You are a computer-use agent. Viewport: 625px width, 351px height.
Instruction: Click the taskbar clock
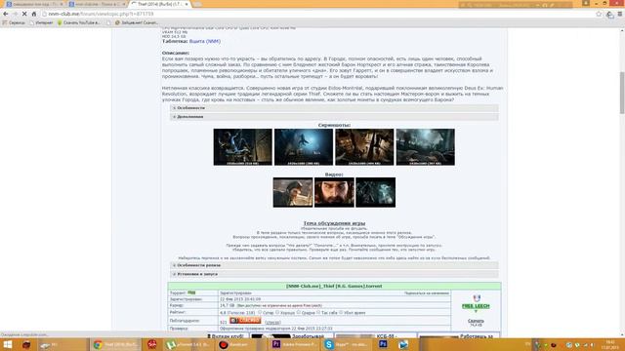coord(609,344)
